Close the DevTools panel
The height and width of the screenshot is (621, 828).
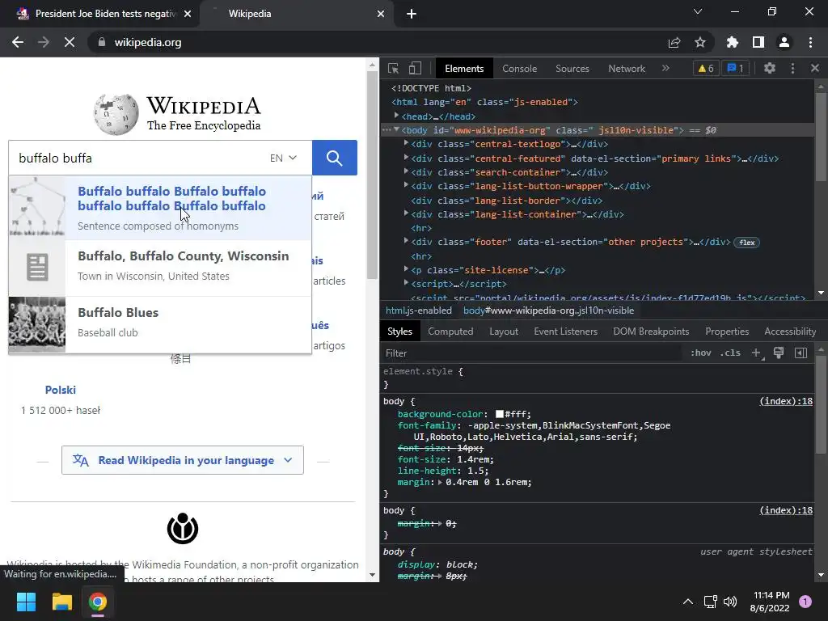tap(815, 68)
